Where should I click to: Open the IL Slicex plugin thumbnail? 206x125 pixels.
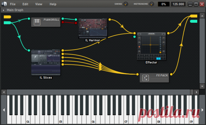point(46,62)
